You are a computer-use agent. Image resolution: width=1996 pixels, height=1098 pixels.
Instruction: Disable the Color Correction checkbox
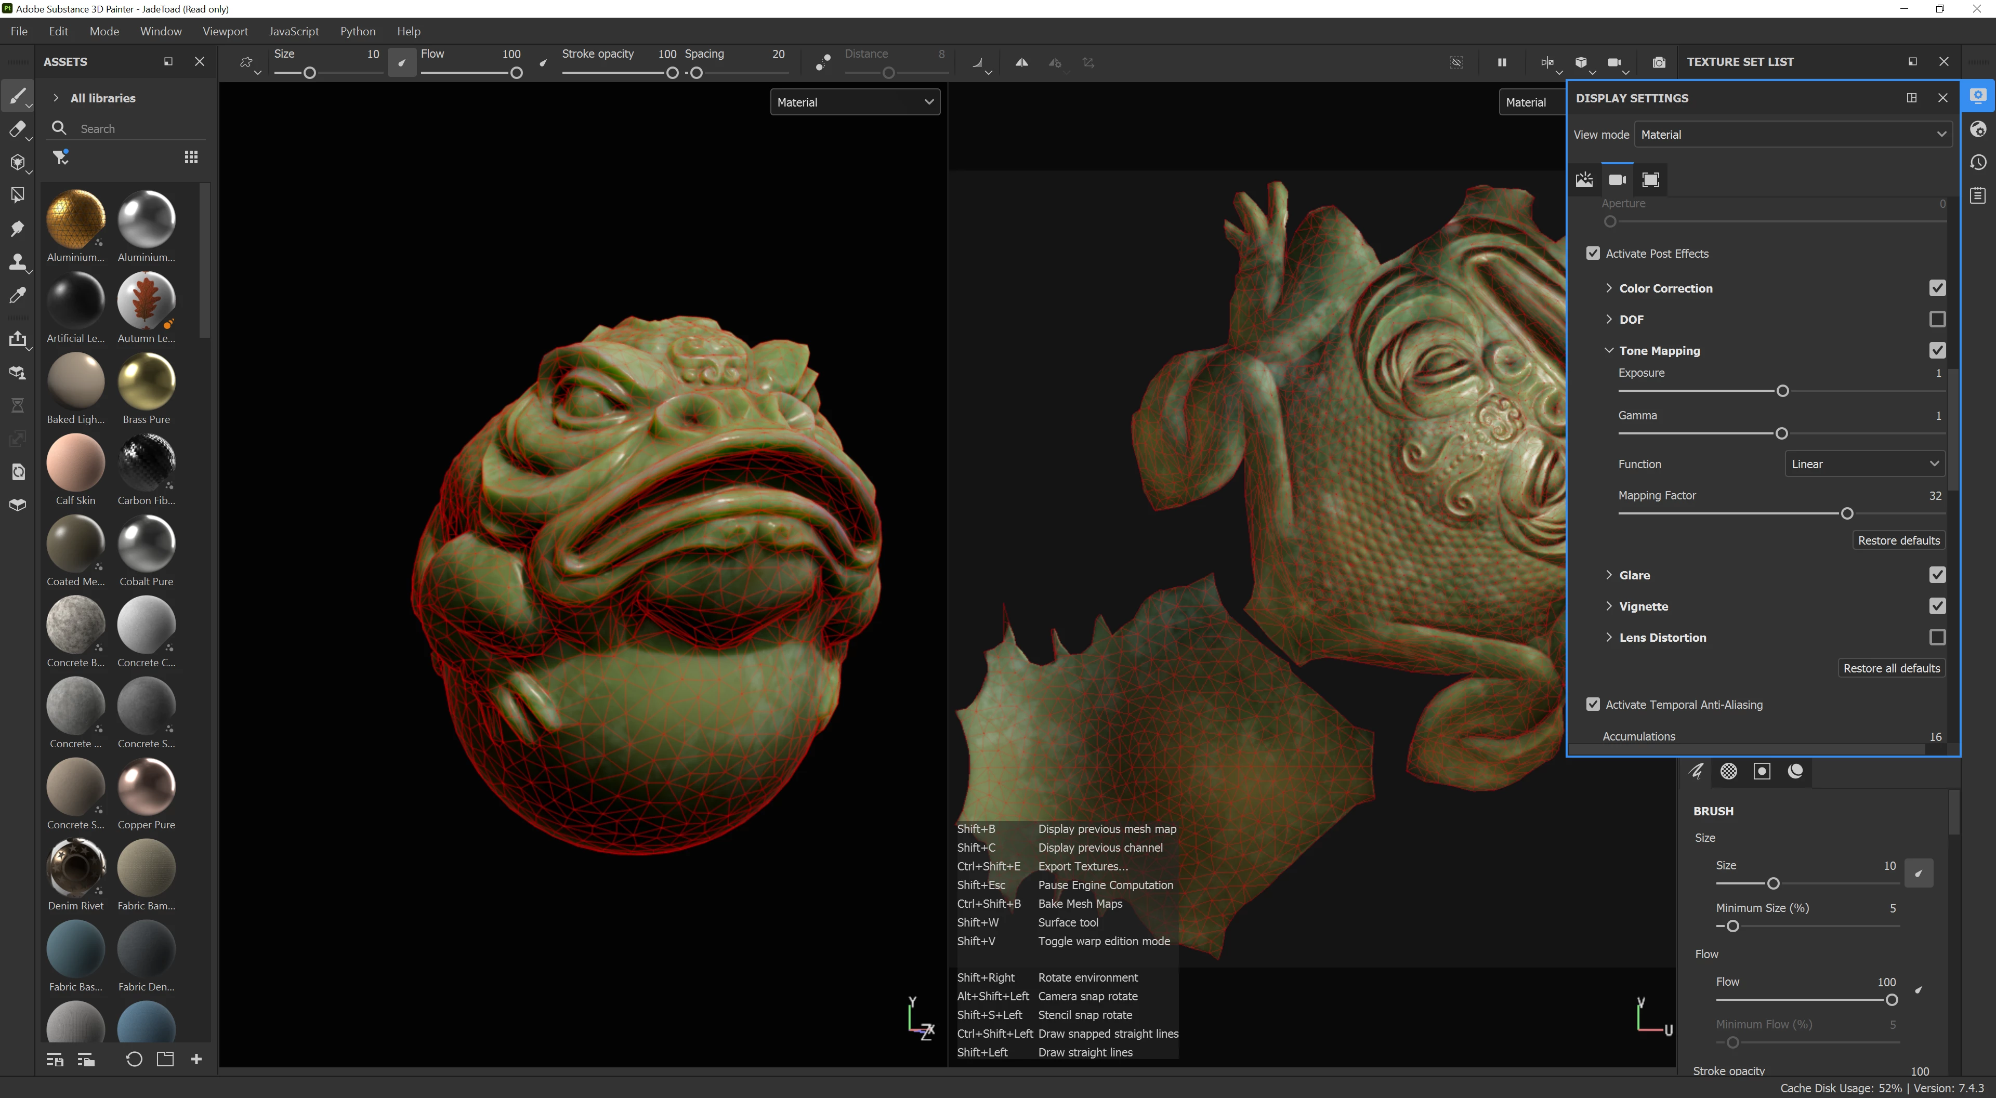(1937, 288)
